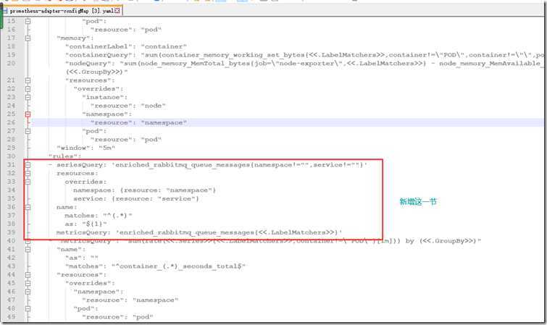Click "resource": "pod" on line 16

click(x=126, y=30)
